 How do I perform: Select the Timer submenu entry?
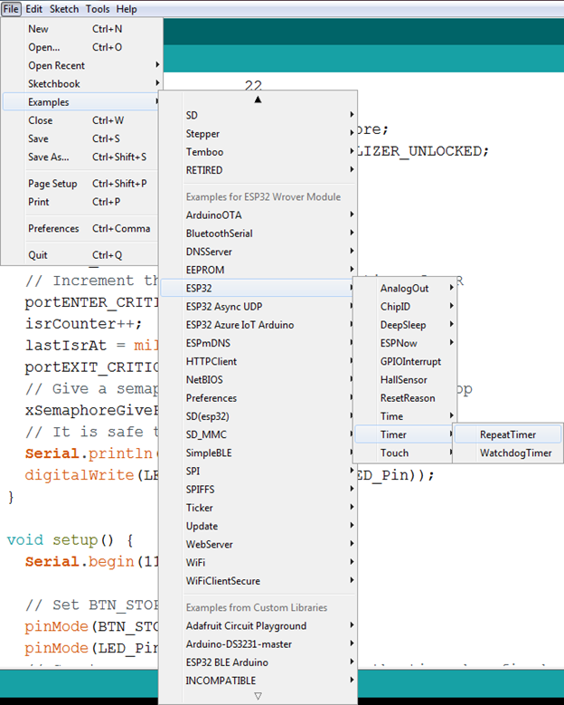coord(405,434)
